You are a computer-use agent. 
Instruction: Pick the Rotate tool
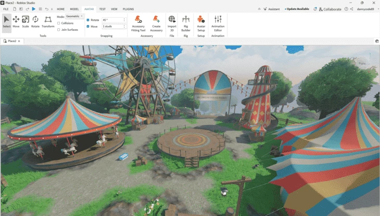tap(35, 22)
